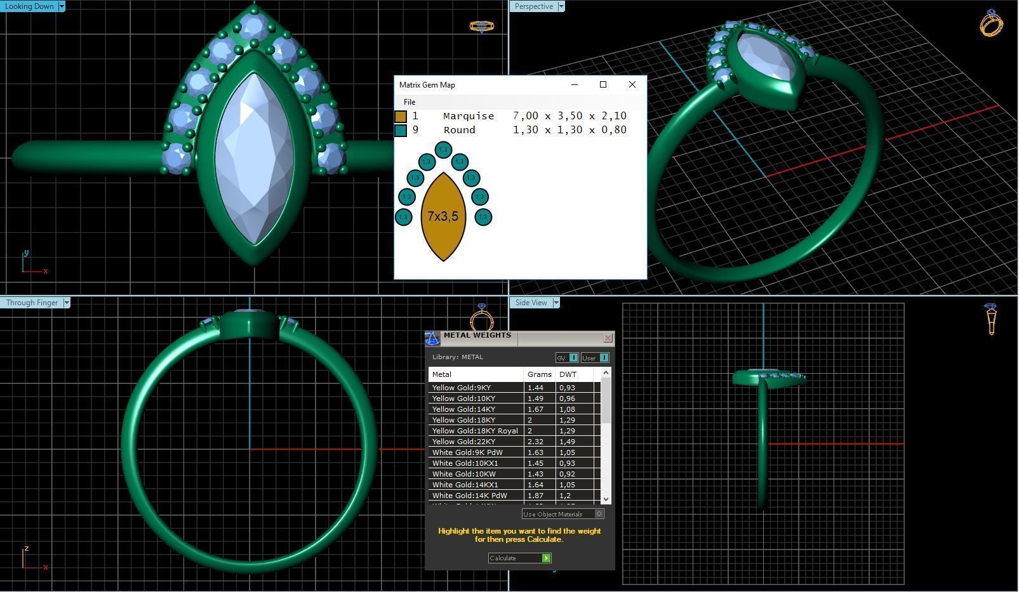
Task: Open the Through Finger viewport dropdown arrow
Action: (x=66, y=303)
